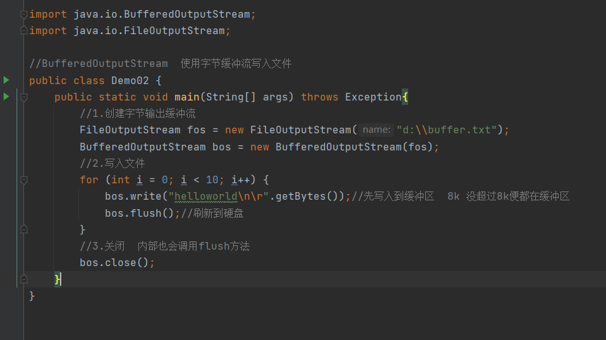Run the main method from gutter icon
Viewport: 606px width, 340px height.
click(x=6, y=96)
